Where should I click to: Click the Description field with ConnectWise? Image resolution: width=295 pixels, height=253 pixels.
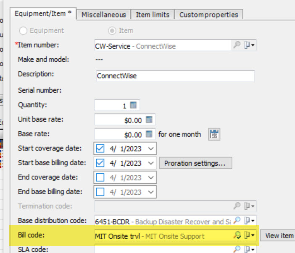click(x=175, y=76)
